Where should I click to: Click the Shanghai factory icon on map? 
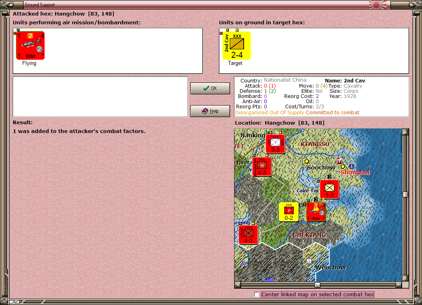click(340, 161)
